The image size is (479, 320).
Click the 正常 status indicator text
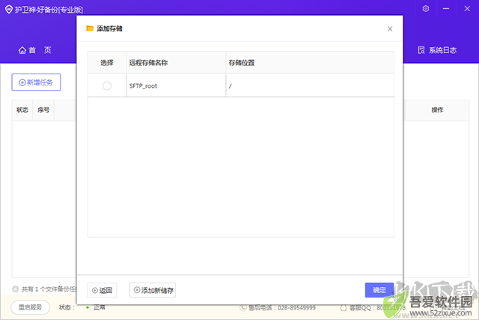(100, 307)
